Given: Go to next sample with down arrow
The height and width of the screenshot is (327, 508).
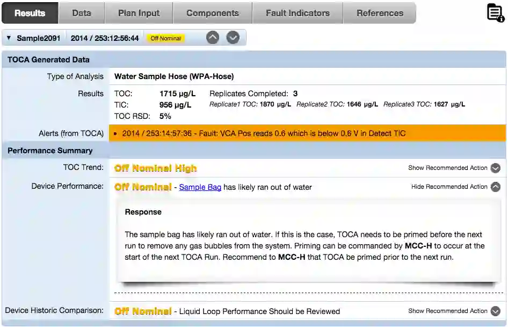Looking at the screenshot, I should [233, 38].
